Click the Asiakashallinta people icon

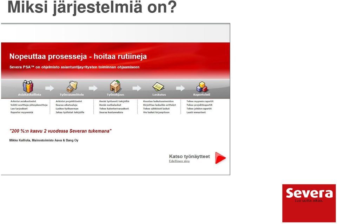click(x=28, y=86)
